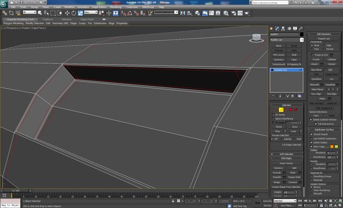Toggle the By Vertex checkbox
This screenshot has height=208, width=343.
tap(273, 115)
